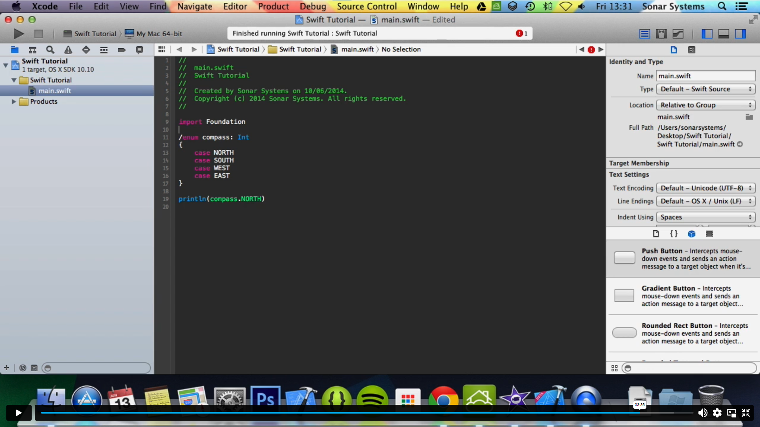Viewport: 760px width, 427px height.
Task: Expand the Products group in navigator
Action: click(x=14, y=101)
